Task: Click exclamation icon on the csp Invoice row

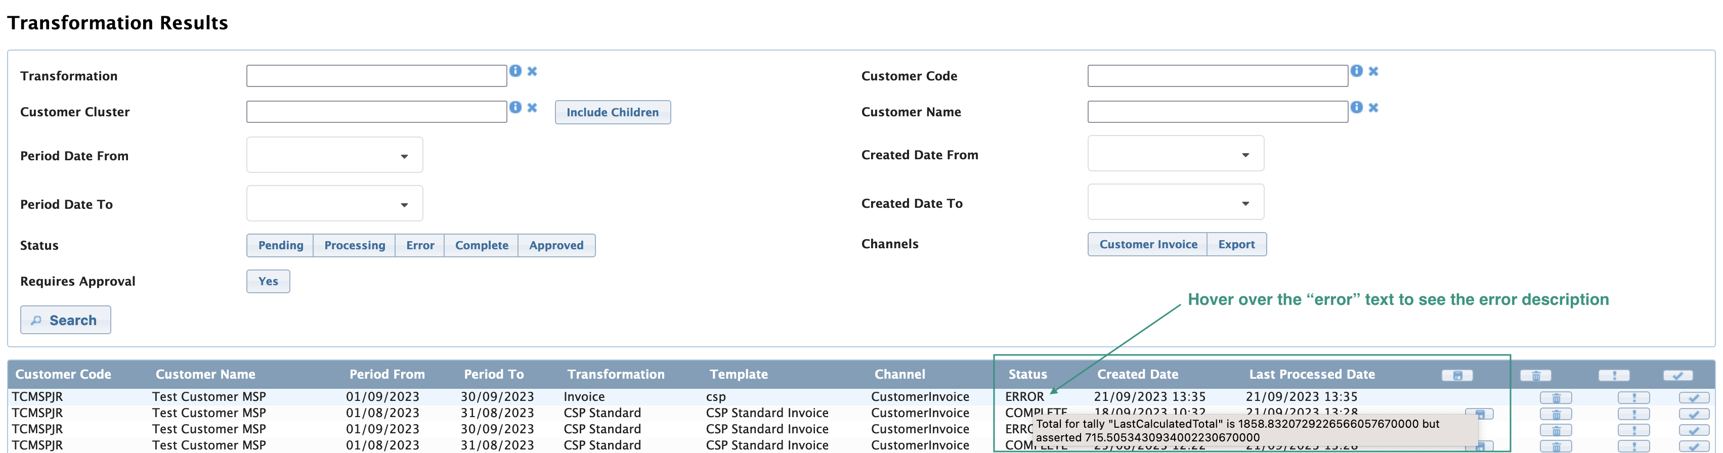Action: [1634, 397]
